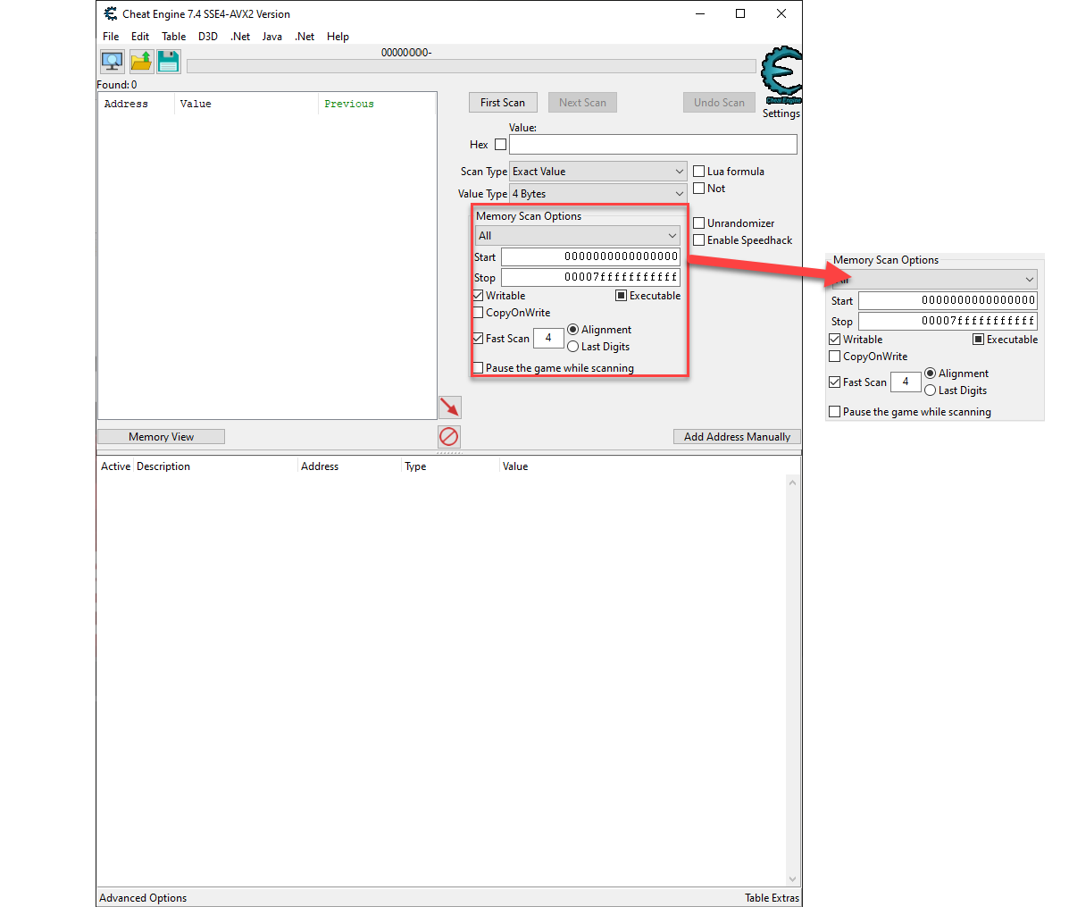Open the memory region All dropdown
1069x907 pixels.
pyautogui.click(x=578, y=236)
